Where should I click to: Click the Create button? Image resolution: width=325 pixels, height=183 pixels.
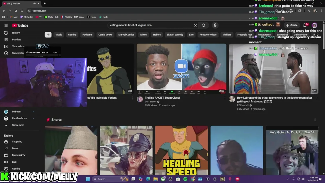[291, 25]
